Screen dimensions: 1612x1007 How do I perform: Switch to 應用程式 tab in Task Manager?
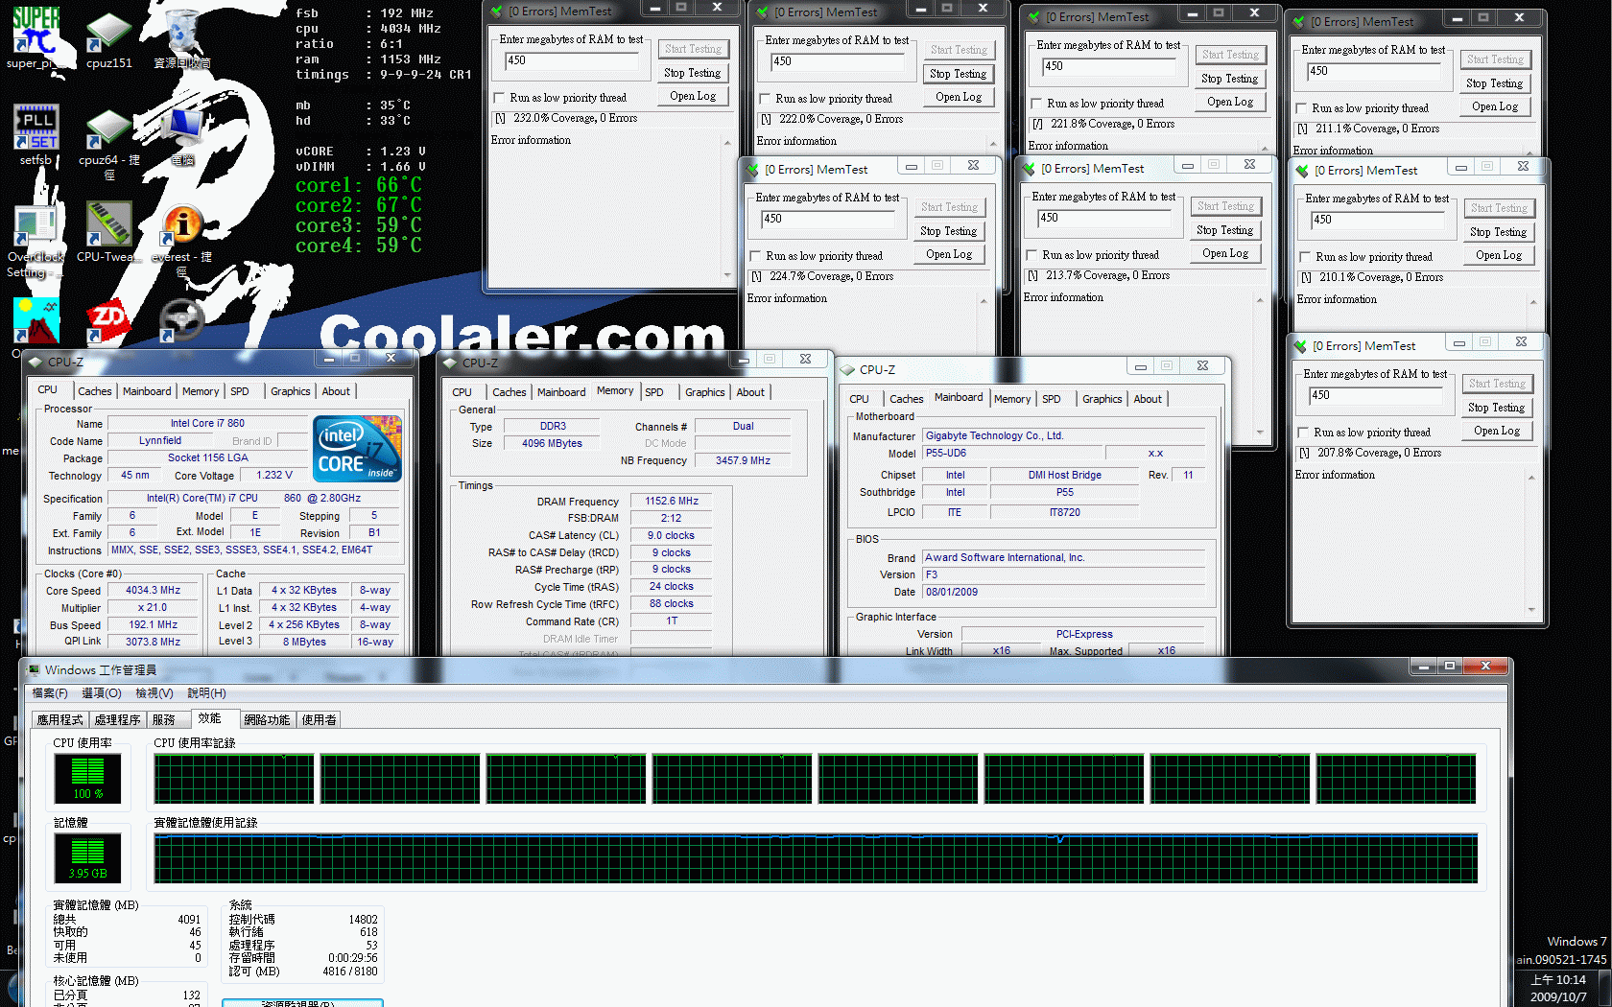pyautogui.click(x=59, y=719)
